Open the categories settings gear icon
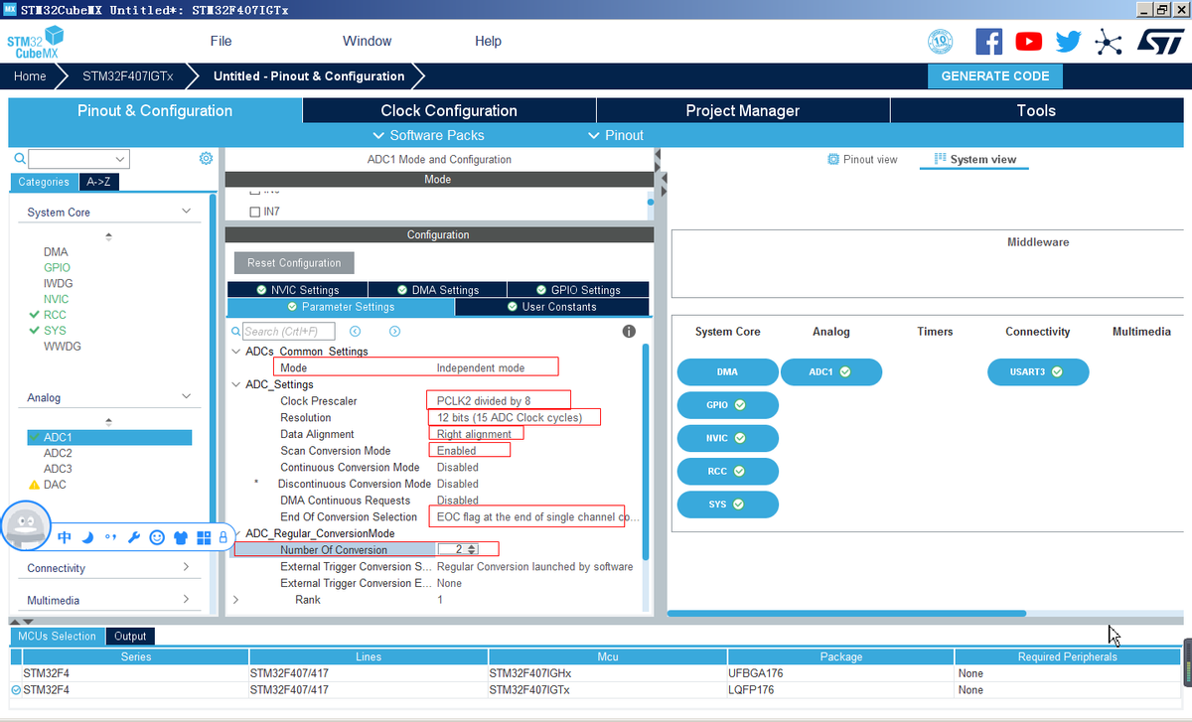 (x=206, y=158)
